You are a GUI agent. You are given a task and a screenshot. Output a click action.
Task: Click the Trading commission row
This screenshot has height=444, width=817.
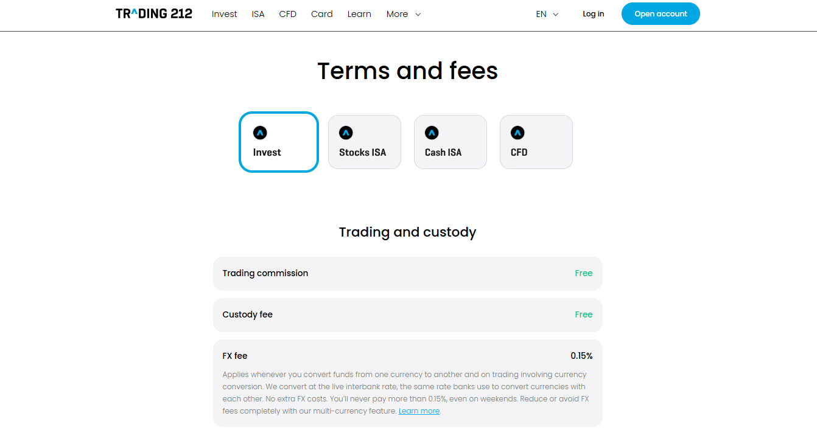click(407, 274)
